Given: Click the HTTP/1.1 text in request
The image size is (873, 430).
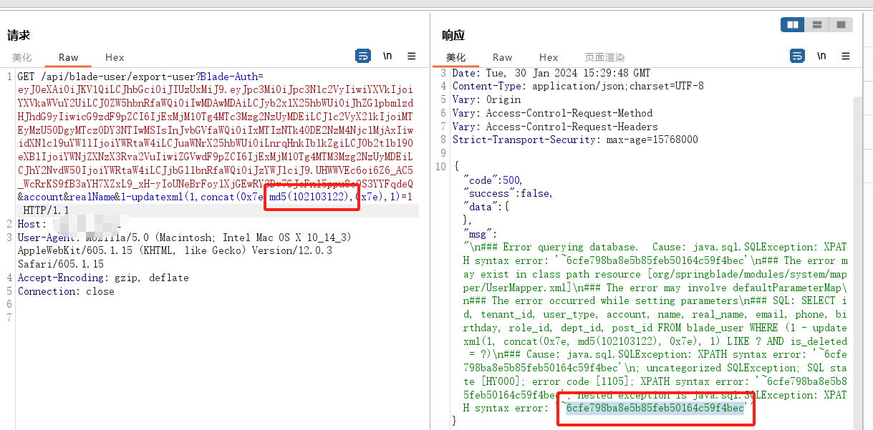Looking at the screenshot, I should pos(47,210).
